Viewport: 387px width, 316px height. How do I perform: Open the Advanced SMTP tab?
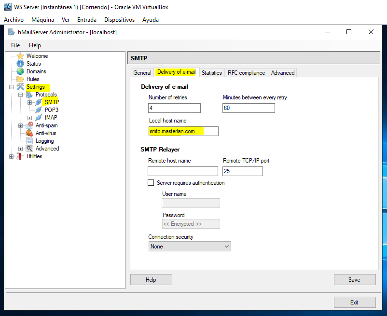[x=283, y=73]
